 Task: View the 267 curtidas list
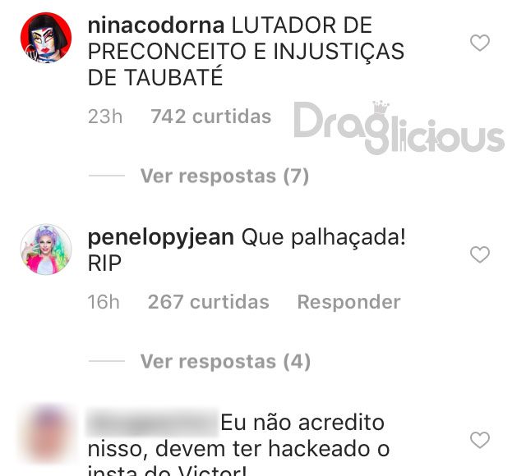coord(208,302)
